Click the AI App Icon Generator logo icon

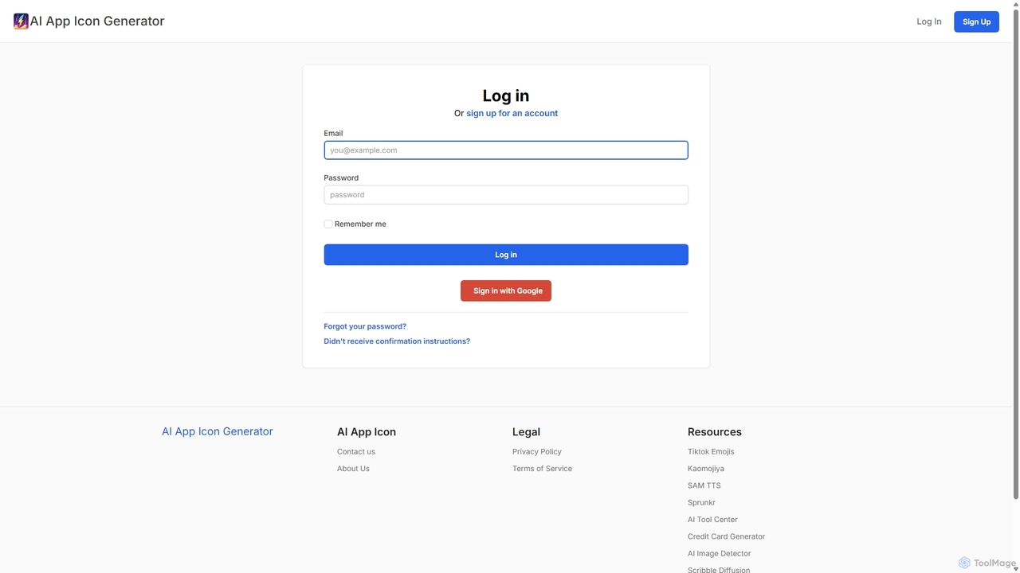[x=21, y=21]
